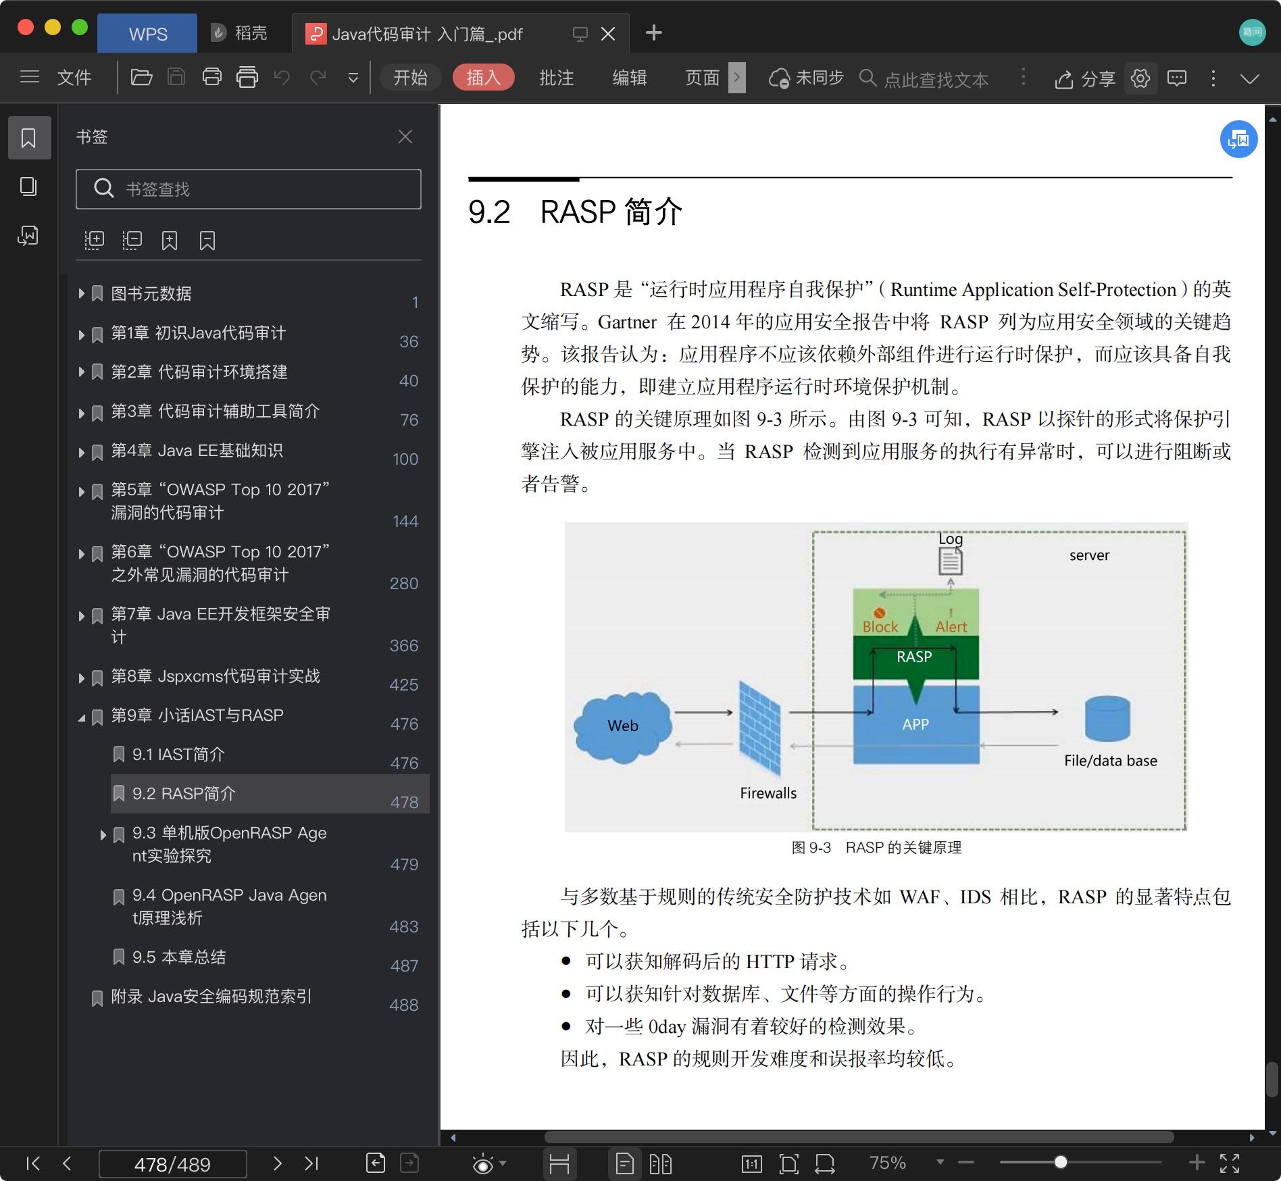Expand 第4章 Java EE基础知识 bookmark

click(x=81, y=452)
